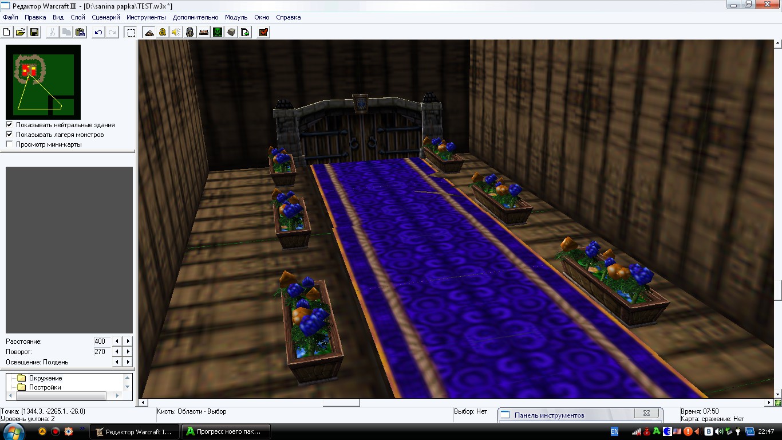Close the 'Панель инструментов' floating panel
This screenshot has width=782, height=440.
click(646, 413)
